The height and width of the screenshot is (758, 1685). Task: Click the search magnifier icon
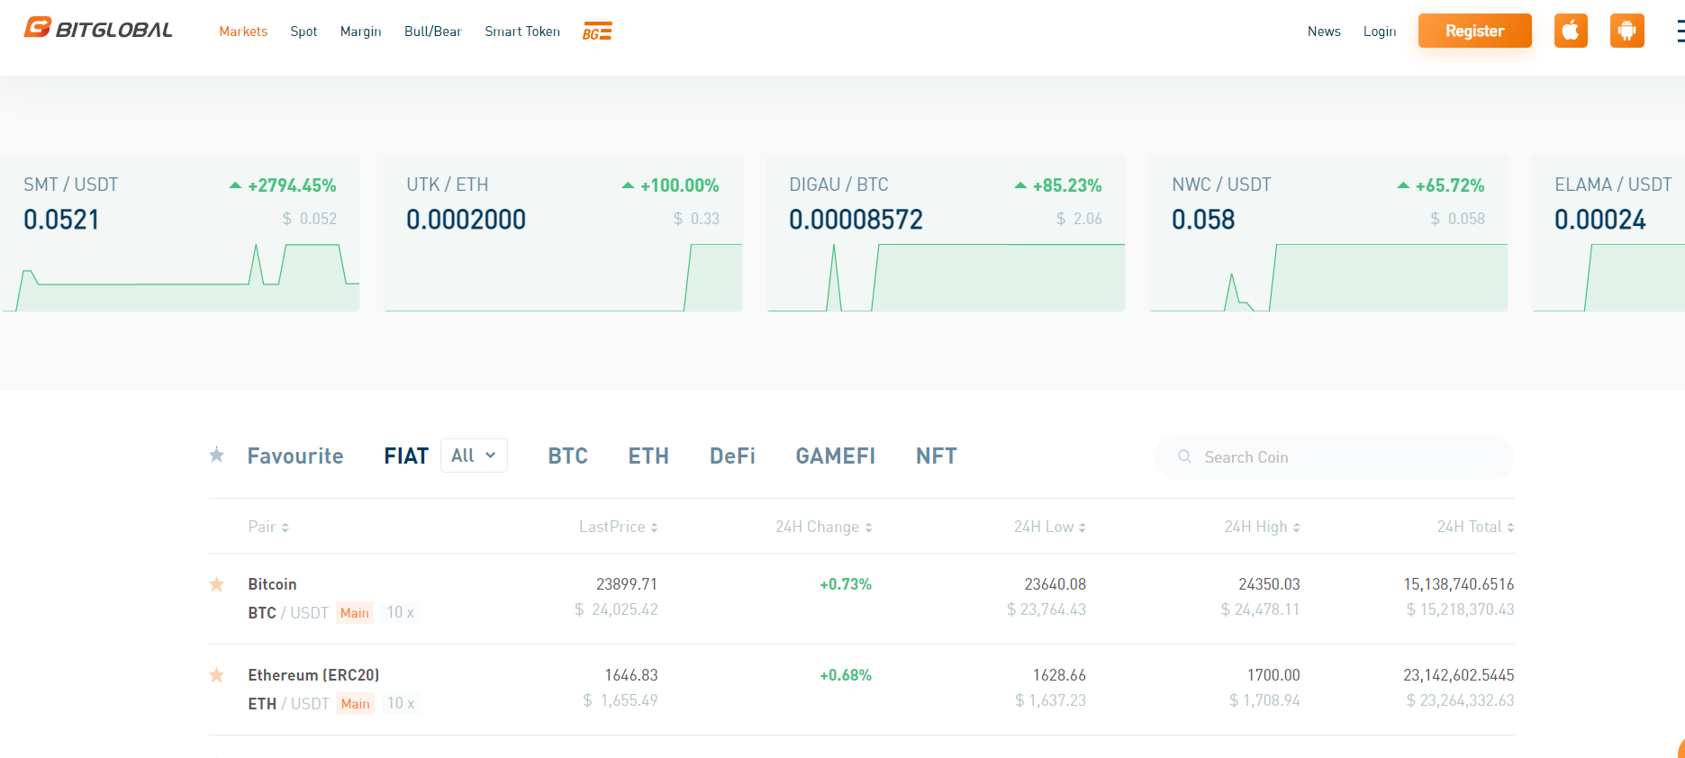(x=1184, y=457)
